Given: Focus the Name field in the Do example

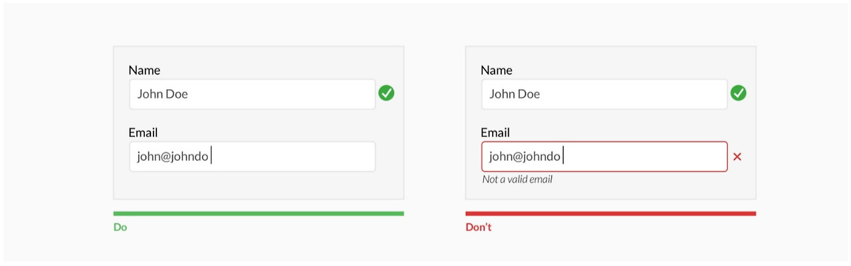Looking at the screenshot, I should pyautogui.click(x=253, y=94).
